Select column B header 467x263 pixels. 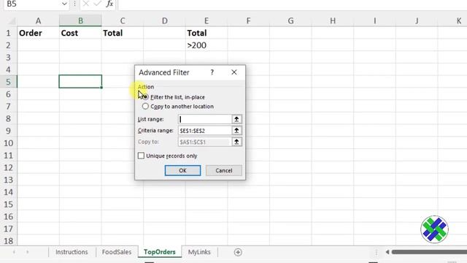pos(80,21)
